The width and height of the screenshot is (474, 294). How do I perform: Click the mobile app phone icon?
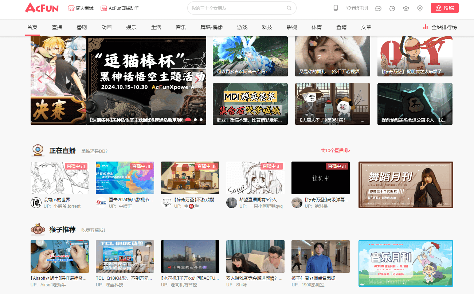tap(336, 8)
